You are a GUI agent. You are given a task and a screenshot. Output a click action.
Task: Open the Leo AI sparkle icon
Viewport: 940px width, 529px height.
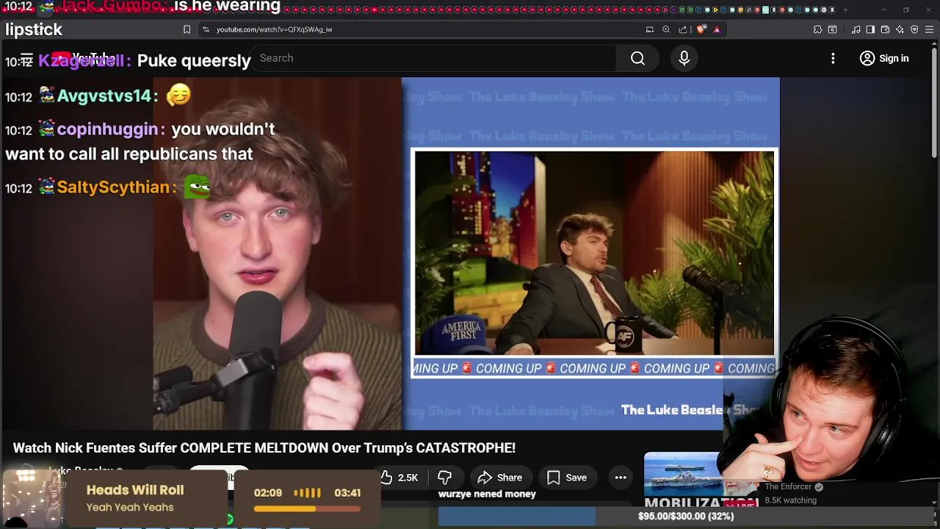900,29
